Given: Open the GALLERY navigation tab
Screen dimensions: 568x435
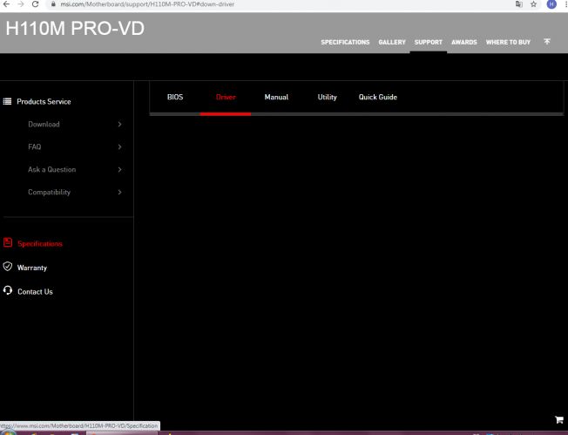Looking at the screenshot, I should tap(392, 42).
